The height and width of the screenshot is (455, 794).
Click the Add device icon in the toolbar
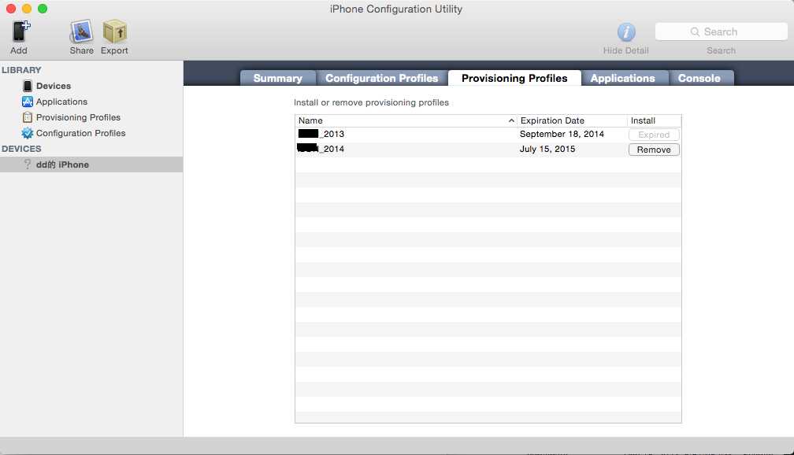coord(20,31)
